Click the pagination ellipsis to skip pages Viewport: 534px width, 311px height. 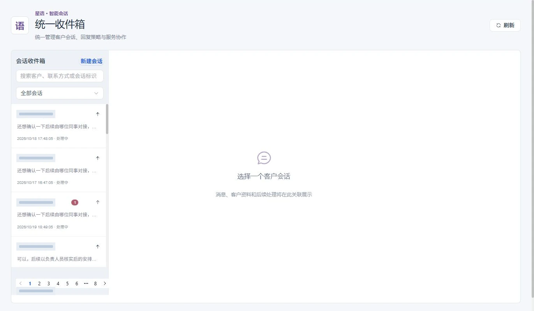(x=86, y=283)
